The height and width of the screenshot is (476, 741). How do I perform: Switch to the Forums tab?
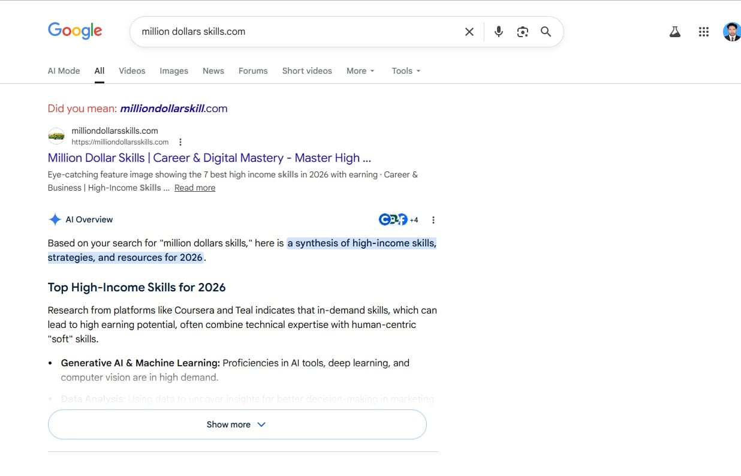click(x=253, y=71)
